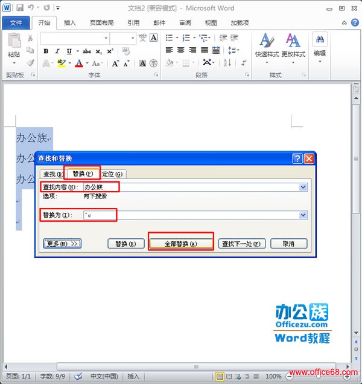
Task: Click Character Border icon
Action: pyautogui.click(x=153, y=37)
